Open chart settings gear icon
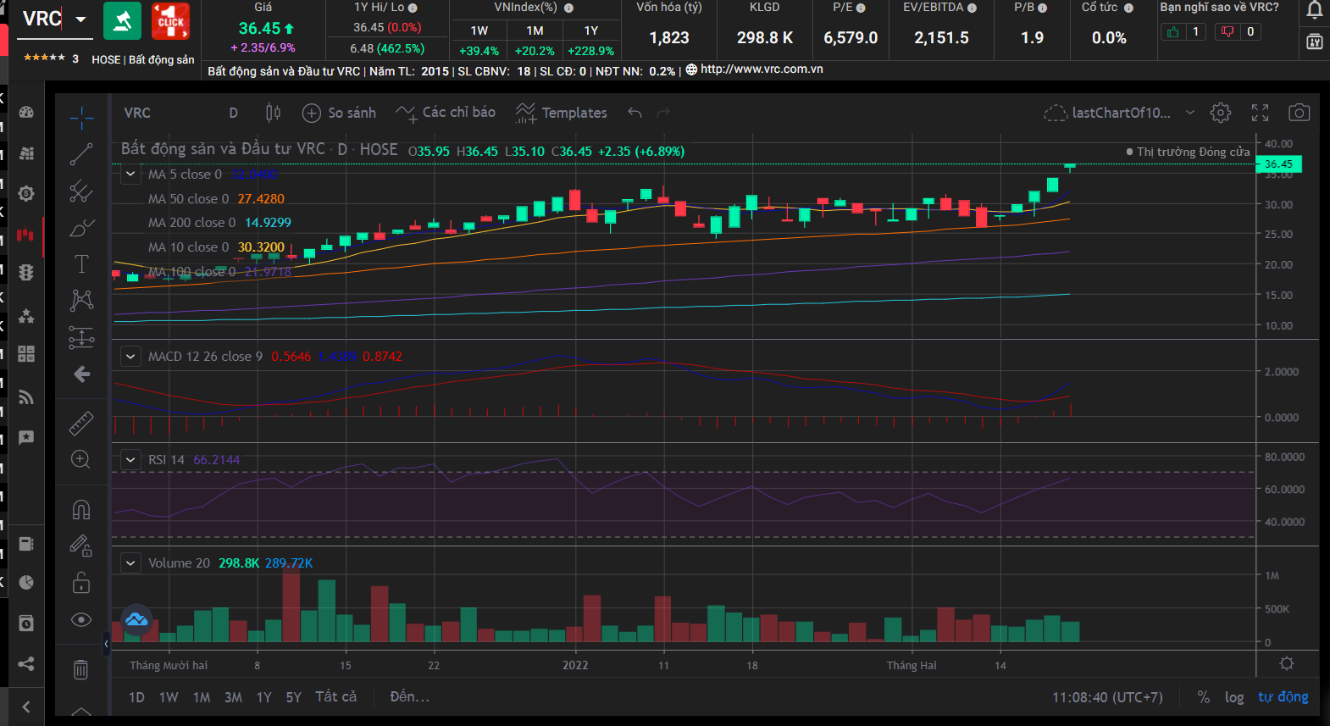1330x726 pixels. click(1221, 113)
